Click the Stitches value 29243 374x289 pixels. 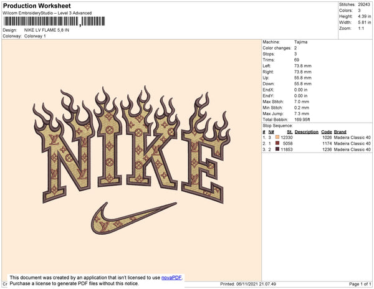click(x=364, y=4)
